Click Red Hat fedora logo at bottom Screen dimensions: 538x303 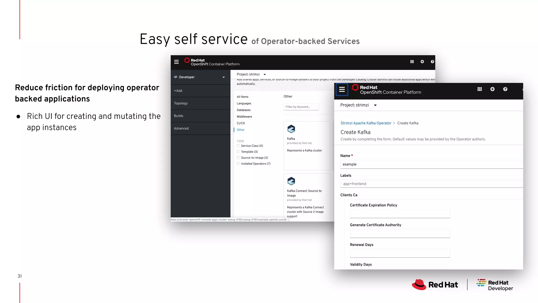[x=435, y=285]
